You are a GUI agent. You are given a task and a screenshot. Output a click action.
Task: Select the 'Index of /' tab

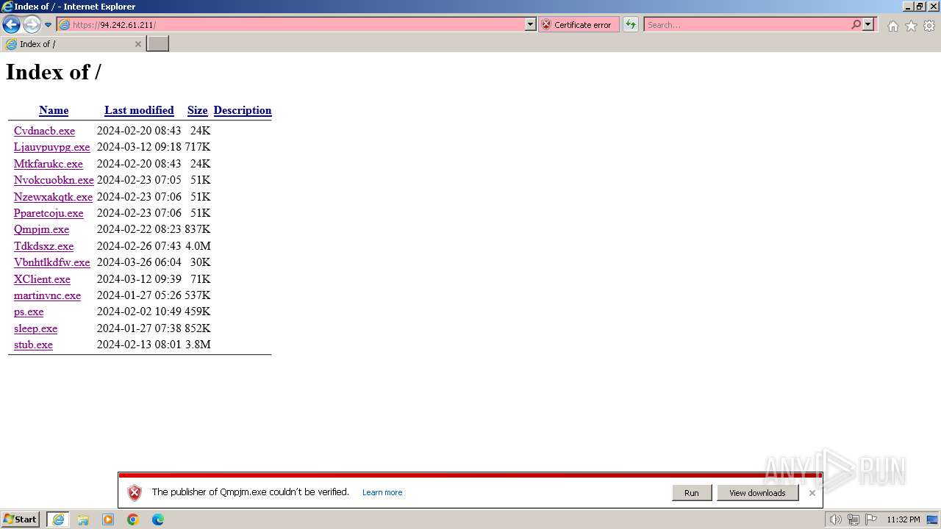coord(74,44)
